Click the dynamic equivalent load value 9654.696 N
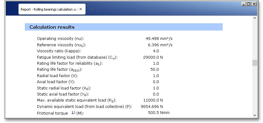 [152, 107]
